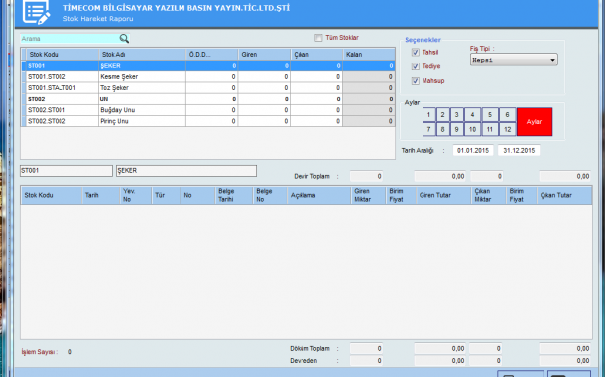
Task: Click the search magnifier icon
Action: pyautogui.click(x=124, y=39)
